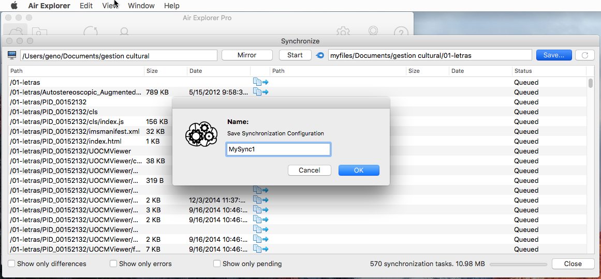Click copy-arrow icon in Autostereoscopic_Augmented row
This screenshot has width=601, height=279.
click(x=260, y=92)
